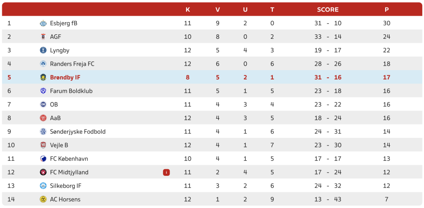
Task: Click the AC Horsens yellow logo
Action: 43,200
